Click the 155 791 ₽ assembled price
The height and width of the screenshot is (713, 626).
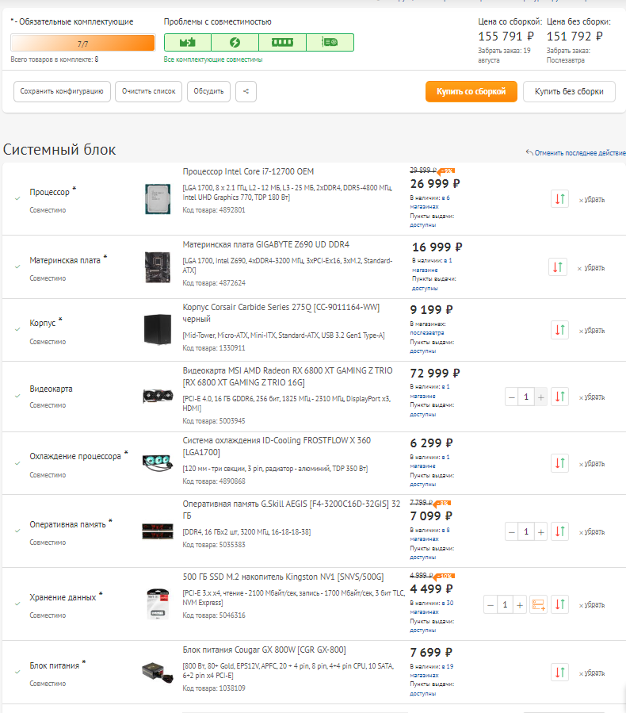point(506,36)
